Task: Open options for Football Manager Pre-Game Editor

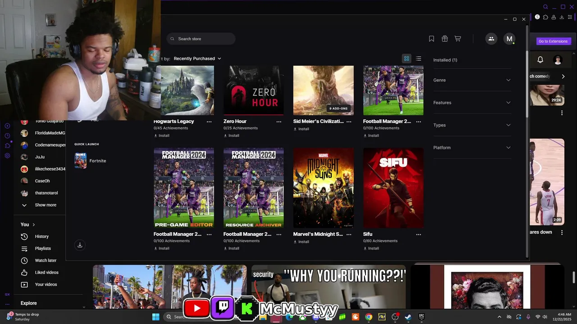Action: (x=209, y=234)
